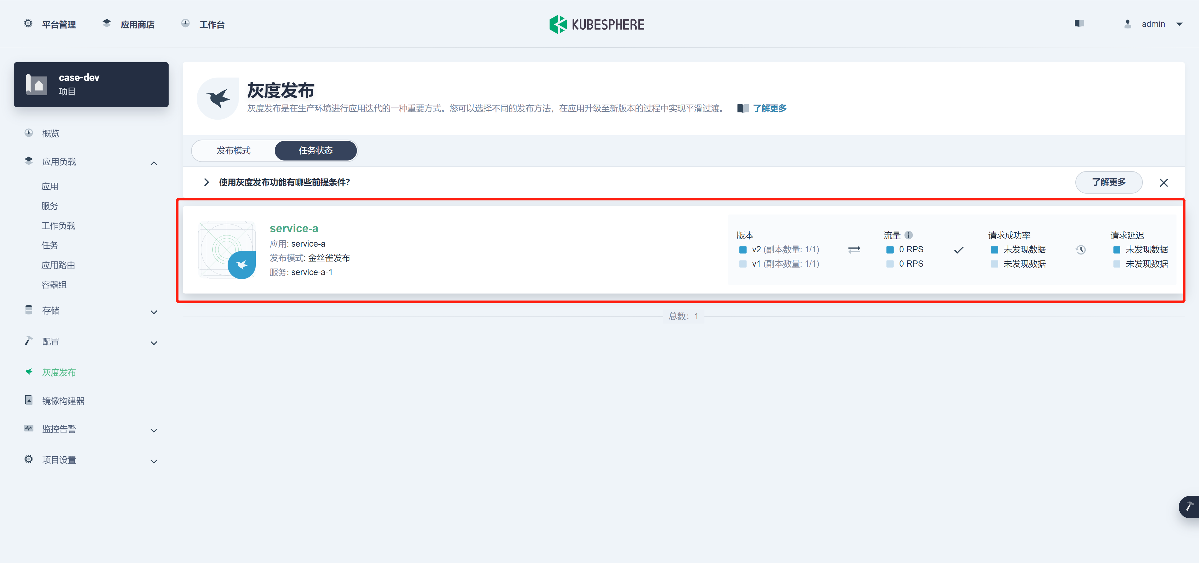This screenshot has height=563, width=1199.
Task: Click the v2 version color swatch
Action: click(743, 250)
